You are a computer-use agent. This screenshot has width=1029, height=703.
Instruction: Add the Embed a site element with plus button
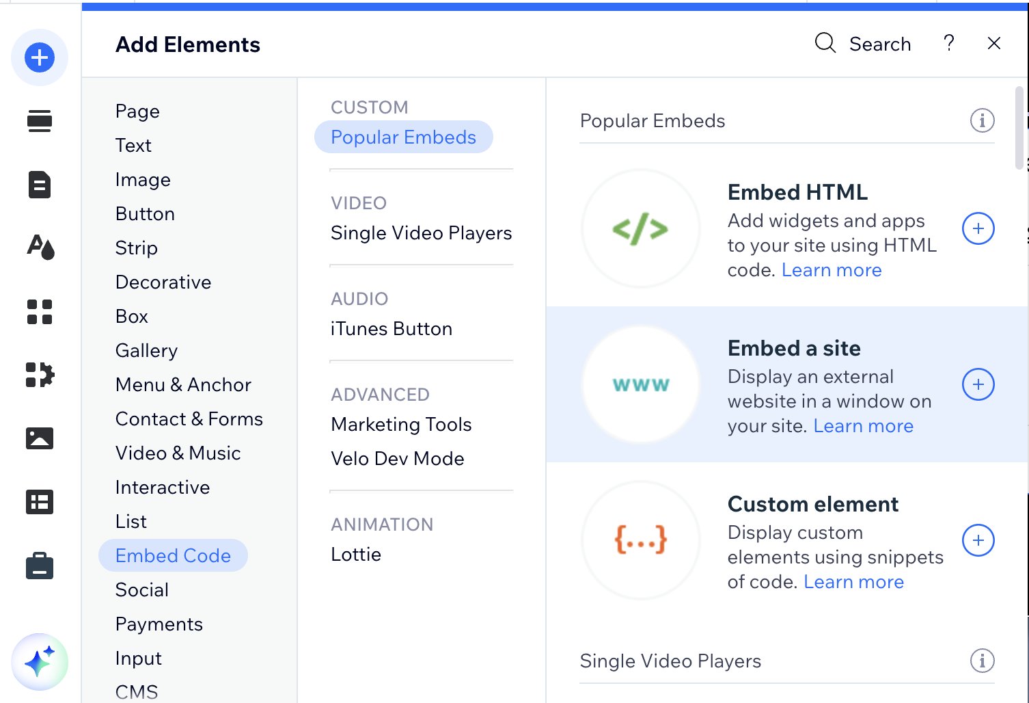coord(978,384)
